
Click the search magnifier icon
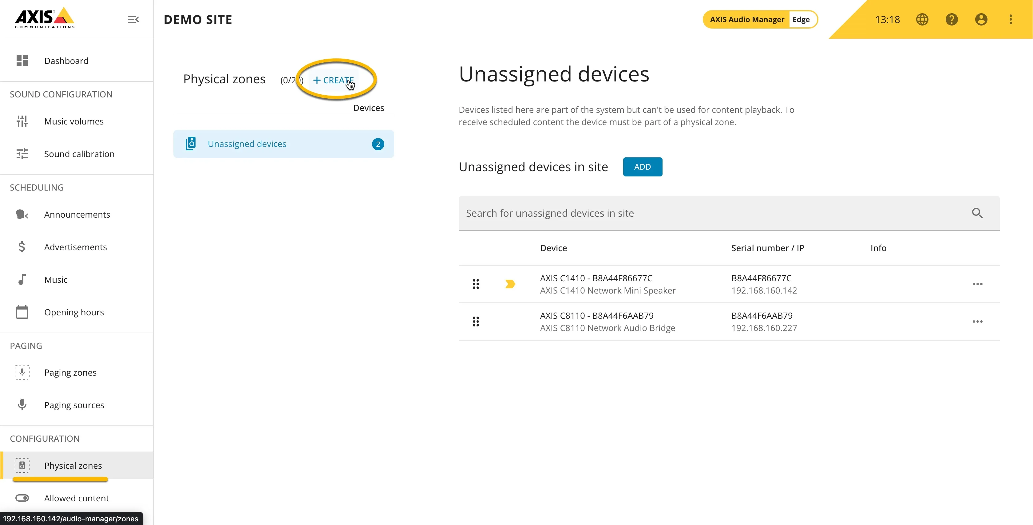pos(977,213)
